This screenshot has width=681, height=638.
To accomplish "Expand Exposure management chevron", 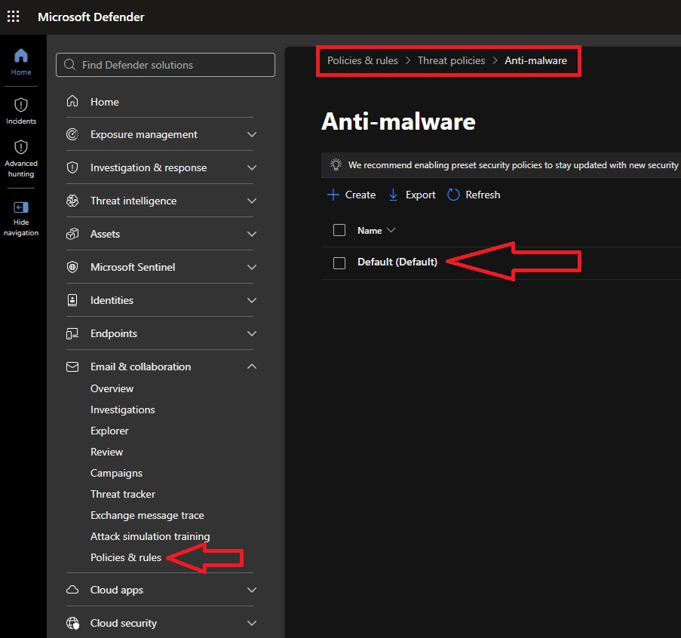I will (x=251, y=134).
